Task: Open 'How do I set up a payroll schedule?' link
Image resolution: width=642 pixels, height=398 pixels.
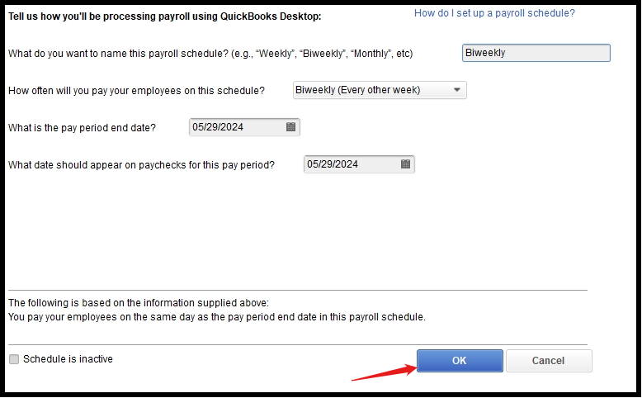Action: pyautogui.click(x=494, y=13)
